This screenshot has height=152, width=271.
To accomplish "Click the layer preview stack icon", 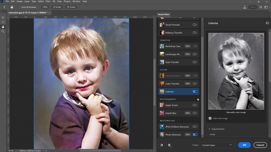I will point(169,145).
